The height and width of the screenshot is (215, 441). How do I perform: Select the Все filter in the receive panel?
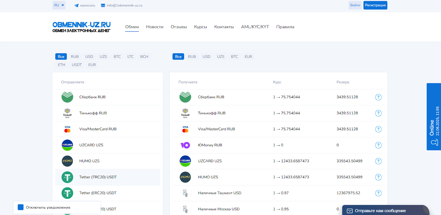(x=178, y=57)
